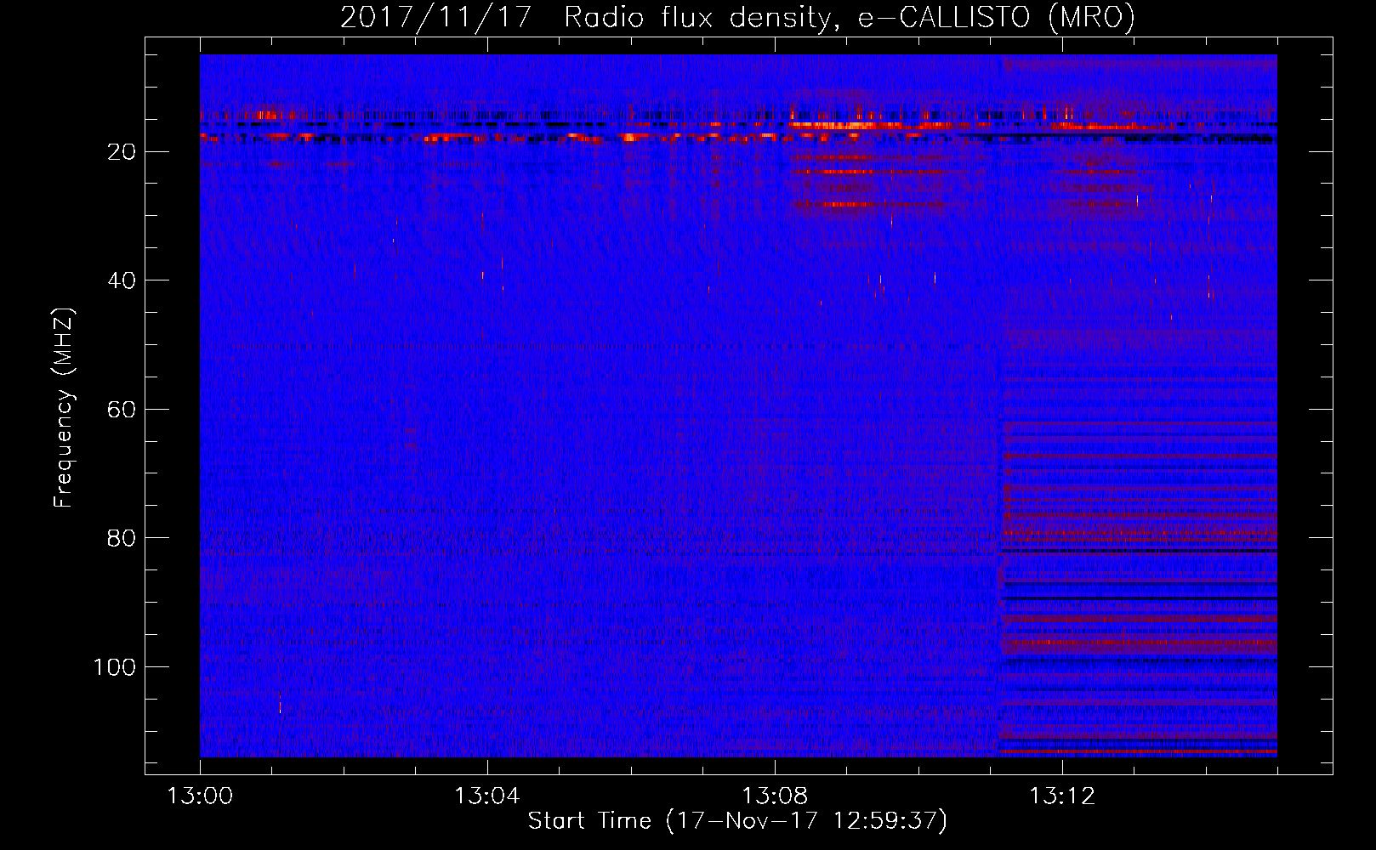Click the 60 frequency tick label
This screenshot has height=850, width=1376.
point(122,410)
